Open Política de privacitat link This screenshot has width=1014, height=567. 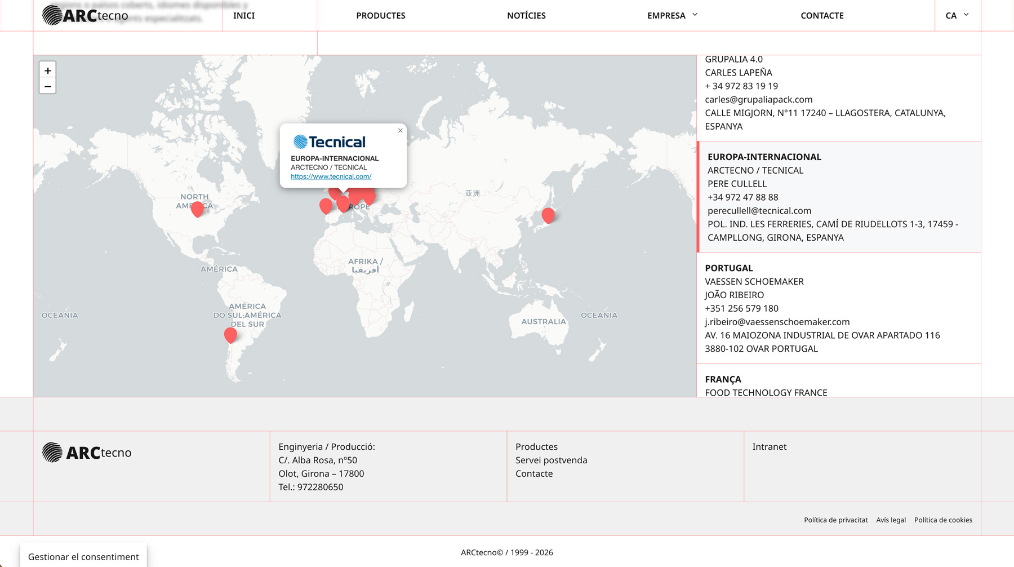pyautogui.click(x=835, y=520)
